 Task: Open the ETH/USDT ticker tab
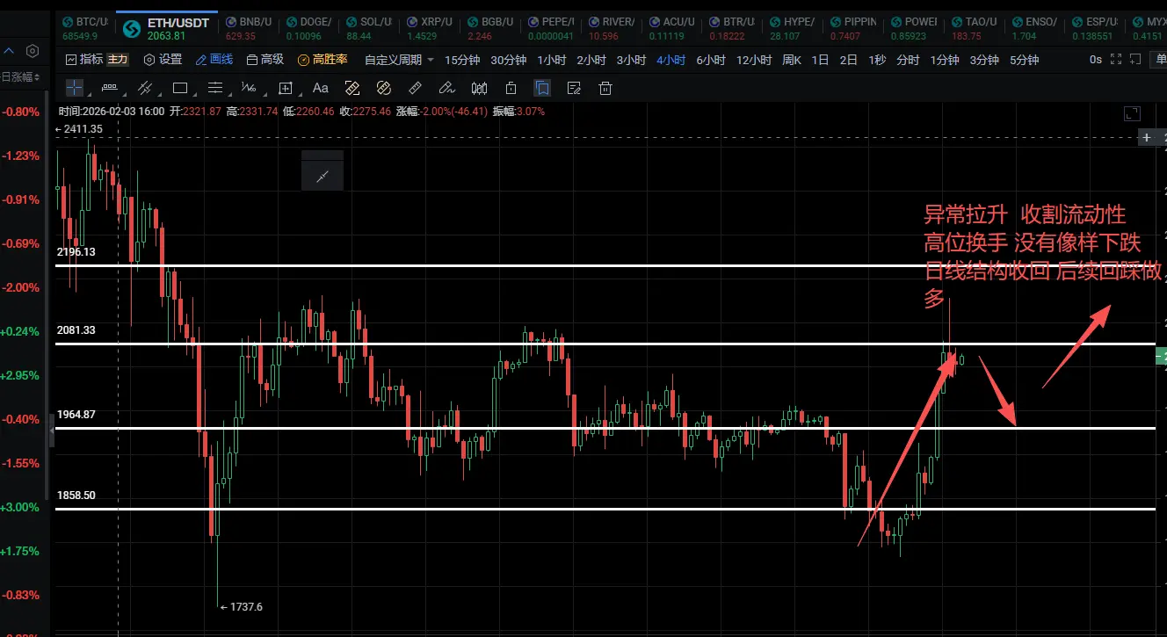coord(166,28)
